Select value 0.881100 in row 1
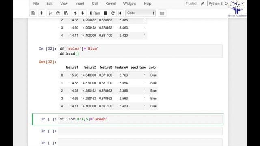The image size is (260, 146). tap(106, 83)
